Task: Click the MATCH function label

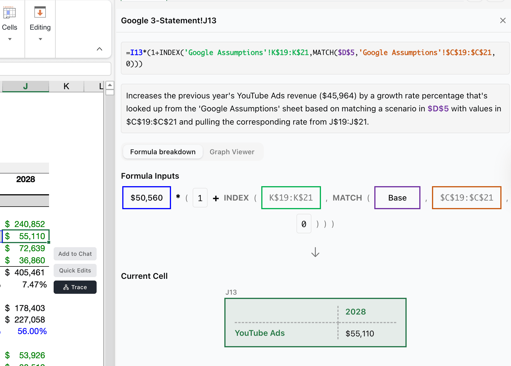Action: coord(347,198)
